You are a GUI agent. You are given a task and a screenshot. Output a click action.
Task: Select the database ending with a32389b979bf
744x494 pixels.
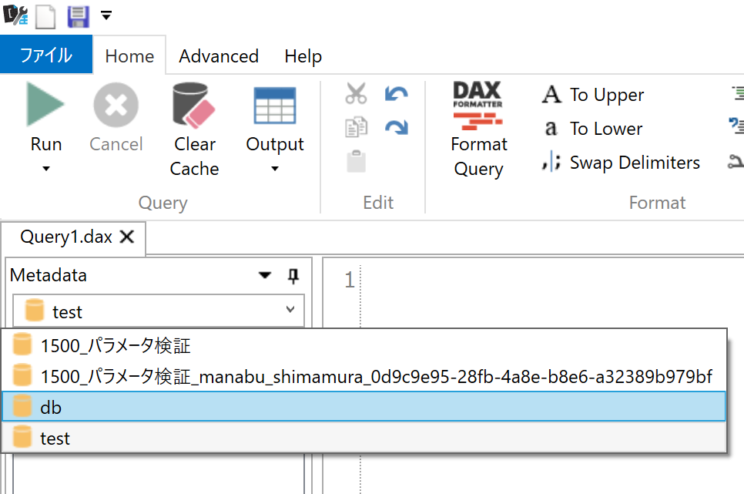coord(364,377)
